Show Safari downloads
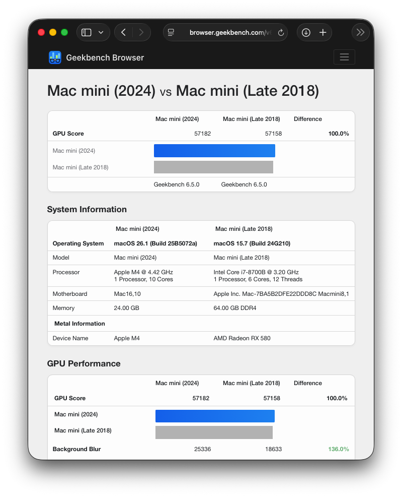Viewport: 402px width, 497px height. [306, 32]
